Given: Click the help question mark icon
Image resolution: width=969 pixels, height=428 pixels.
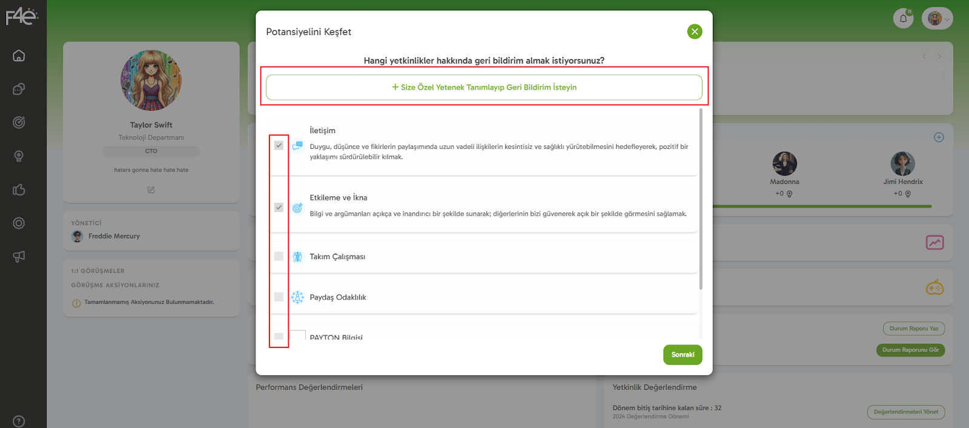Looking at the screenshot, I should tap(19, 421).
